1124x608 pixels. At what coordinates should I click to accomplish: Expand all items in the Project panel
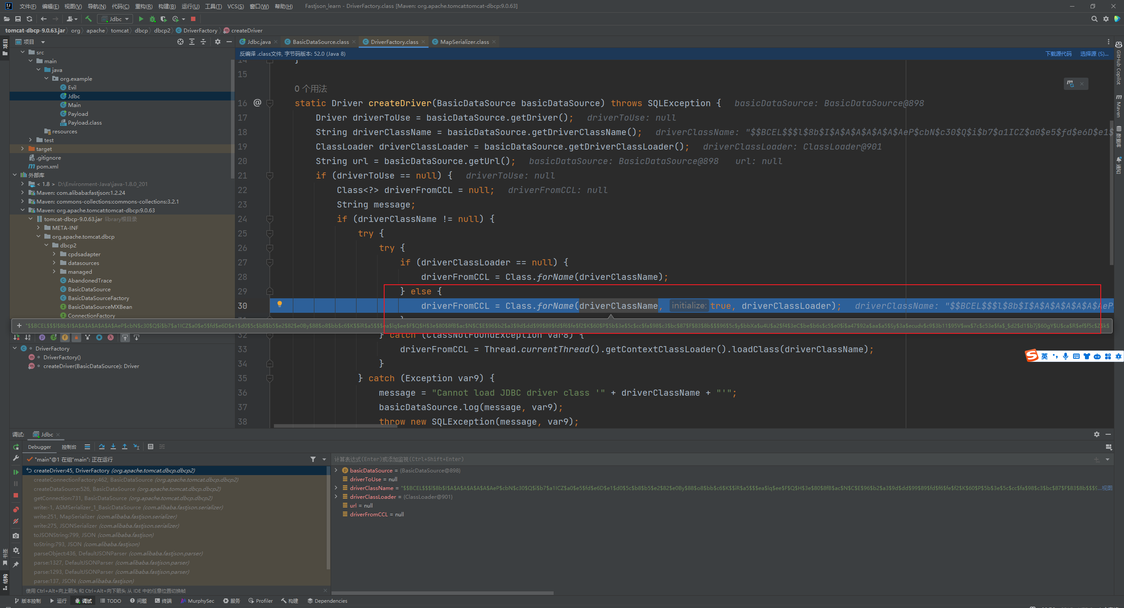click(x=192, y=42)
